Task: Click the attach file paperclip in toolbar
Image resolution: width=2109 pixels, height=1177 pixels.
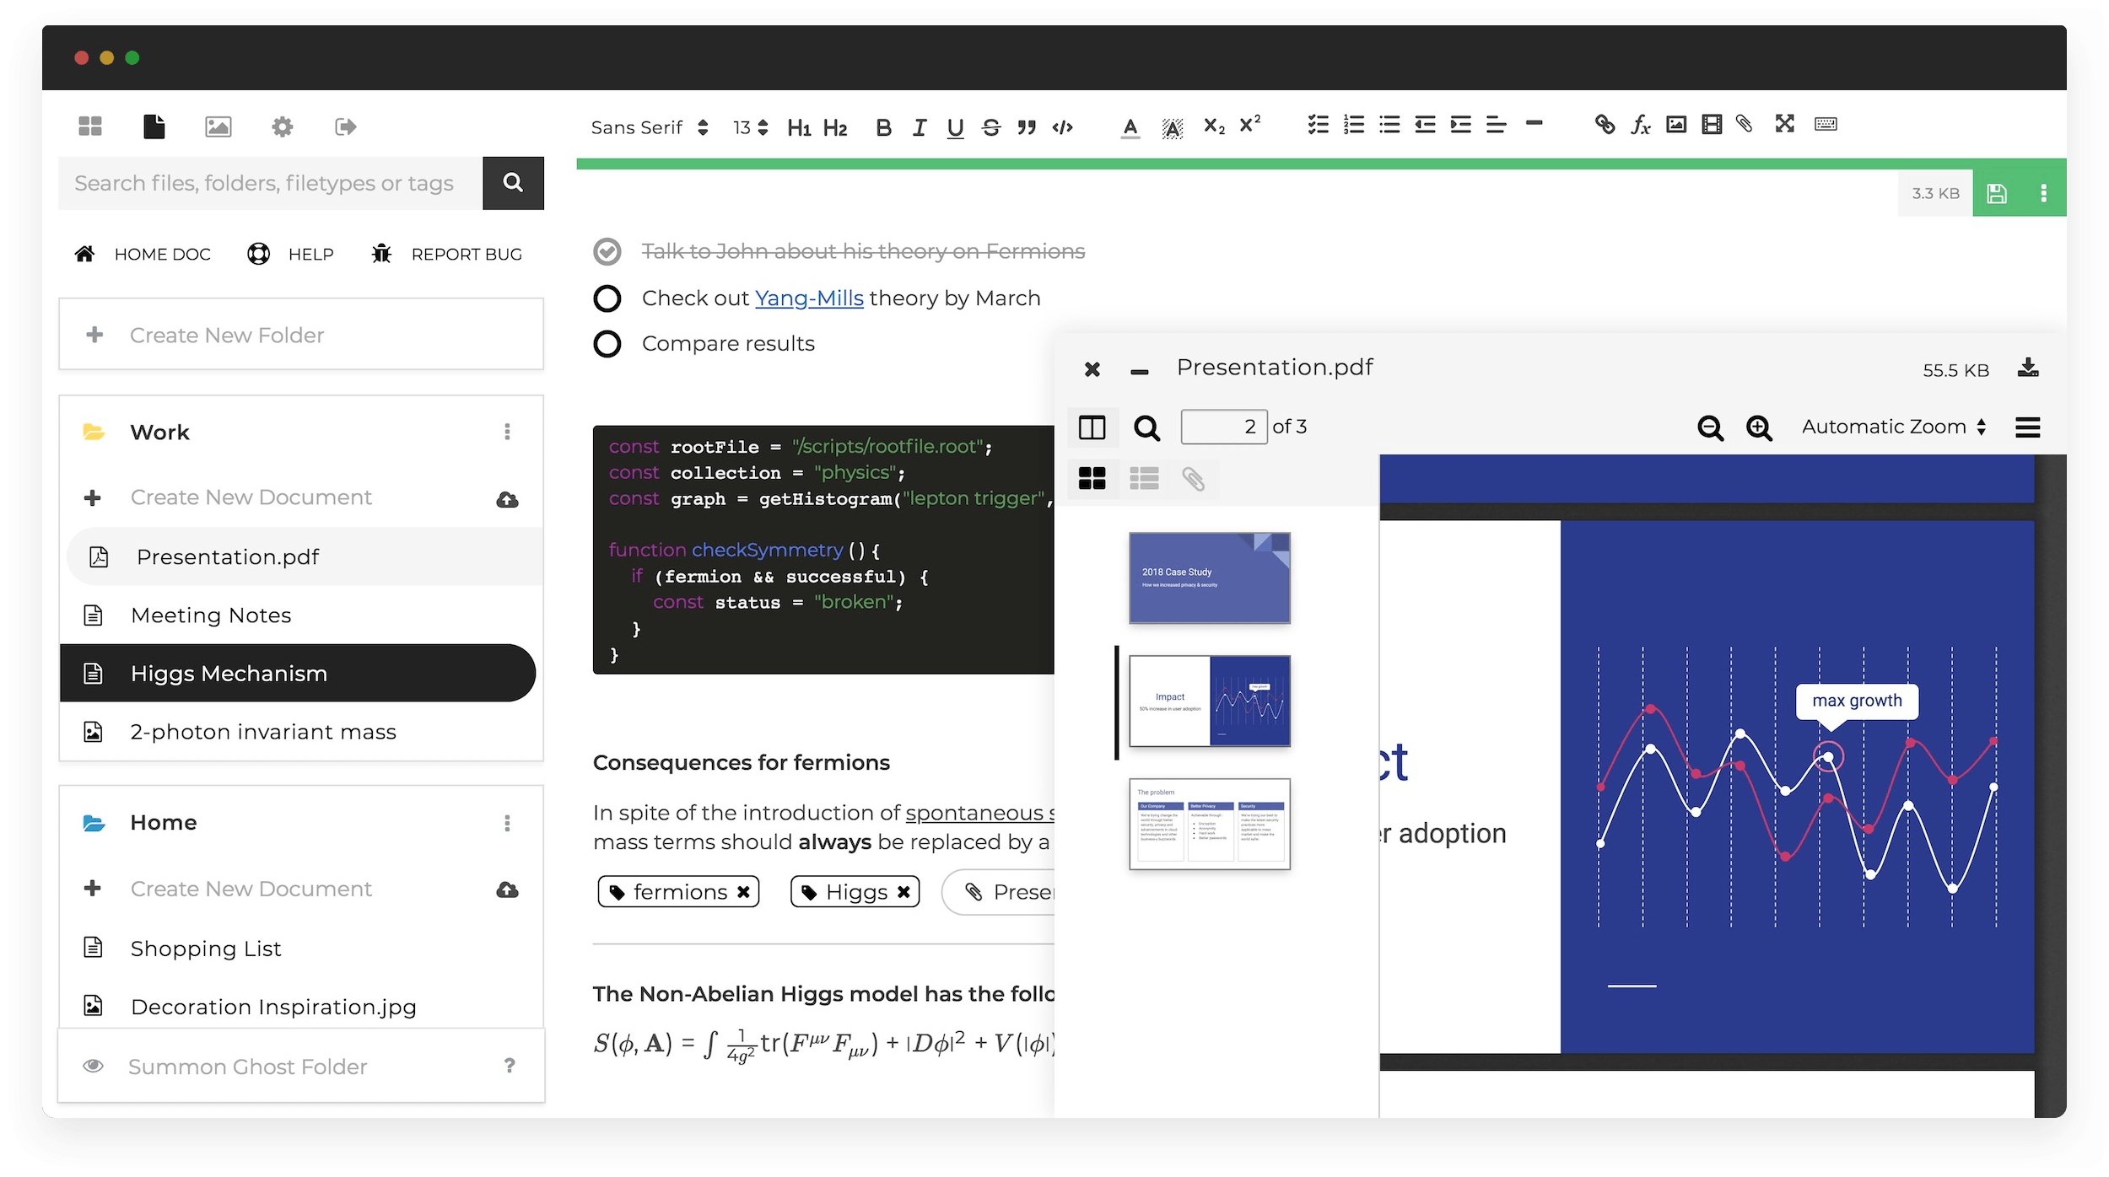Action: [x=1745, y=125]
